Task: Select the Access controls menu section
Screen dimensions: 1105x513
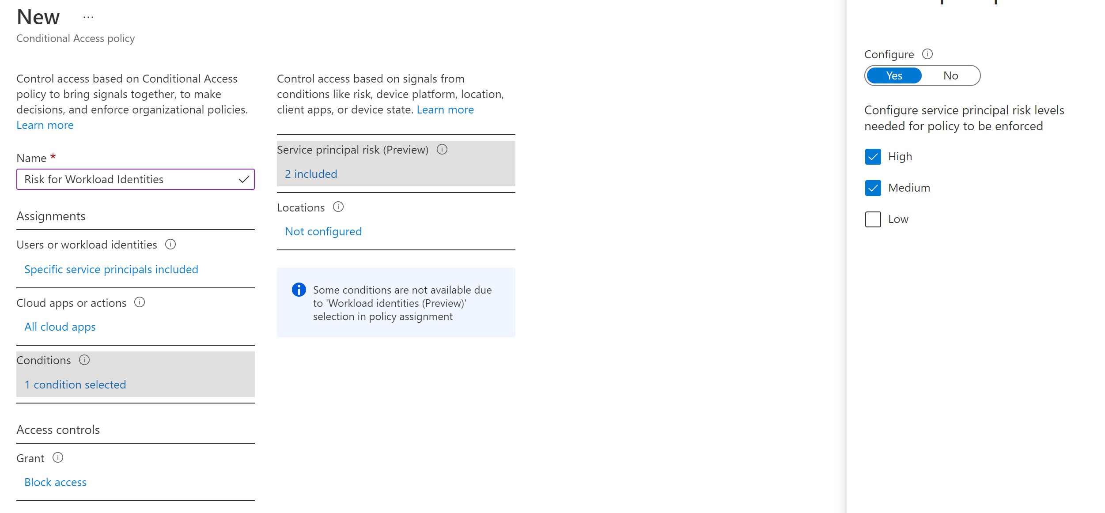Action: click(58, 429)
